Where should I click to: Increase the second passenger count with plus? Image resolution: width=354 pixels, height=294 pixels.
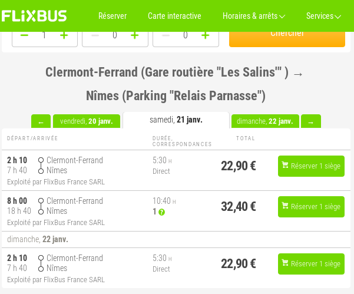click(134, 35)
